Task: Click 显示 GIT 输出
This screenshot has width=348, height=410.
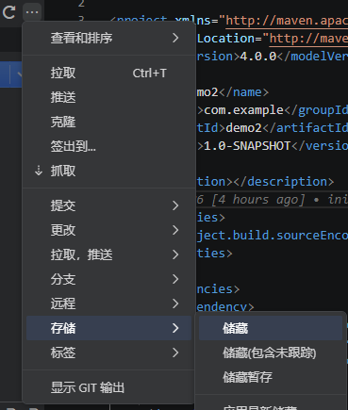Action: (x=108, y=387)
